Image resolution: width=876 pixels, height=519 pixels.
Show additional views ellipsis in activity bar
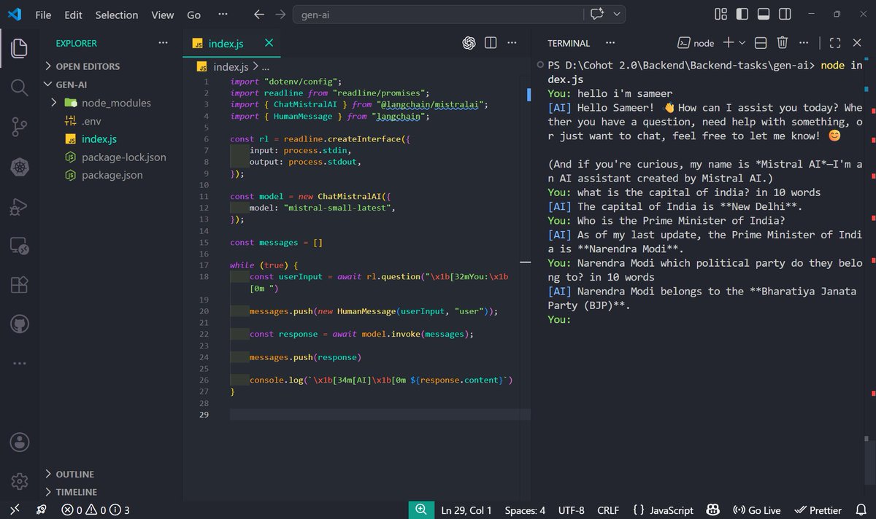click(x=20, y=363)
